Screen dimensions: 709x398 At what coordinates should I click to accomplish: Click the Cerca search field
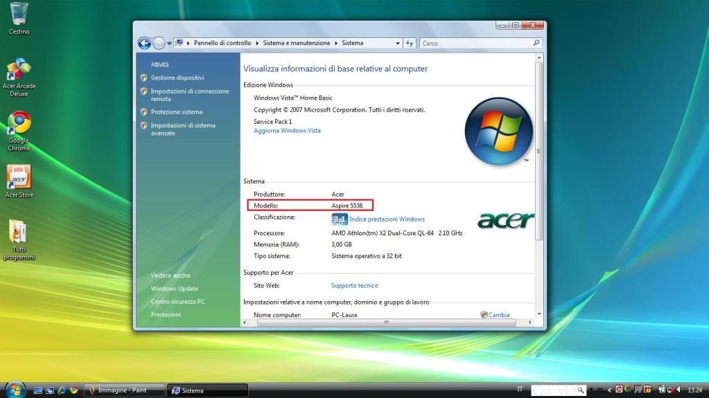pos(475,44)
